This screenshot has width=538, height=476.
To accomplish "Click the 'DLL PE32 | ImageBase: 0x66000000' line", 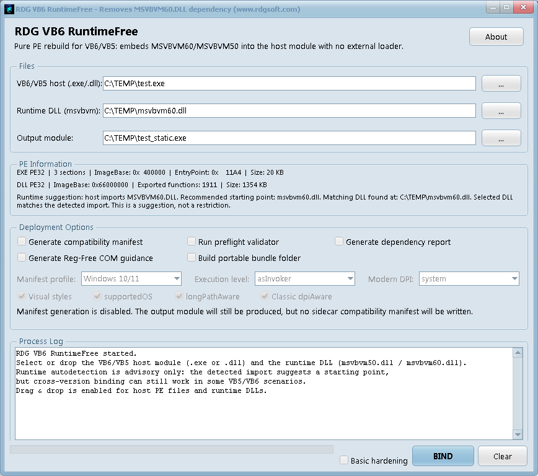I will tap(142, 185).
